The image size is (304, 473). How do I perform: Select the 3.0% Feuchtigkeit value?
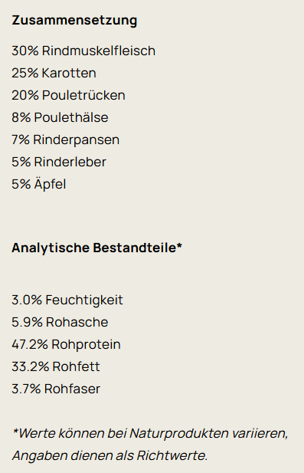[x=67, y=301]
